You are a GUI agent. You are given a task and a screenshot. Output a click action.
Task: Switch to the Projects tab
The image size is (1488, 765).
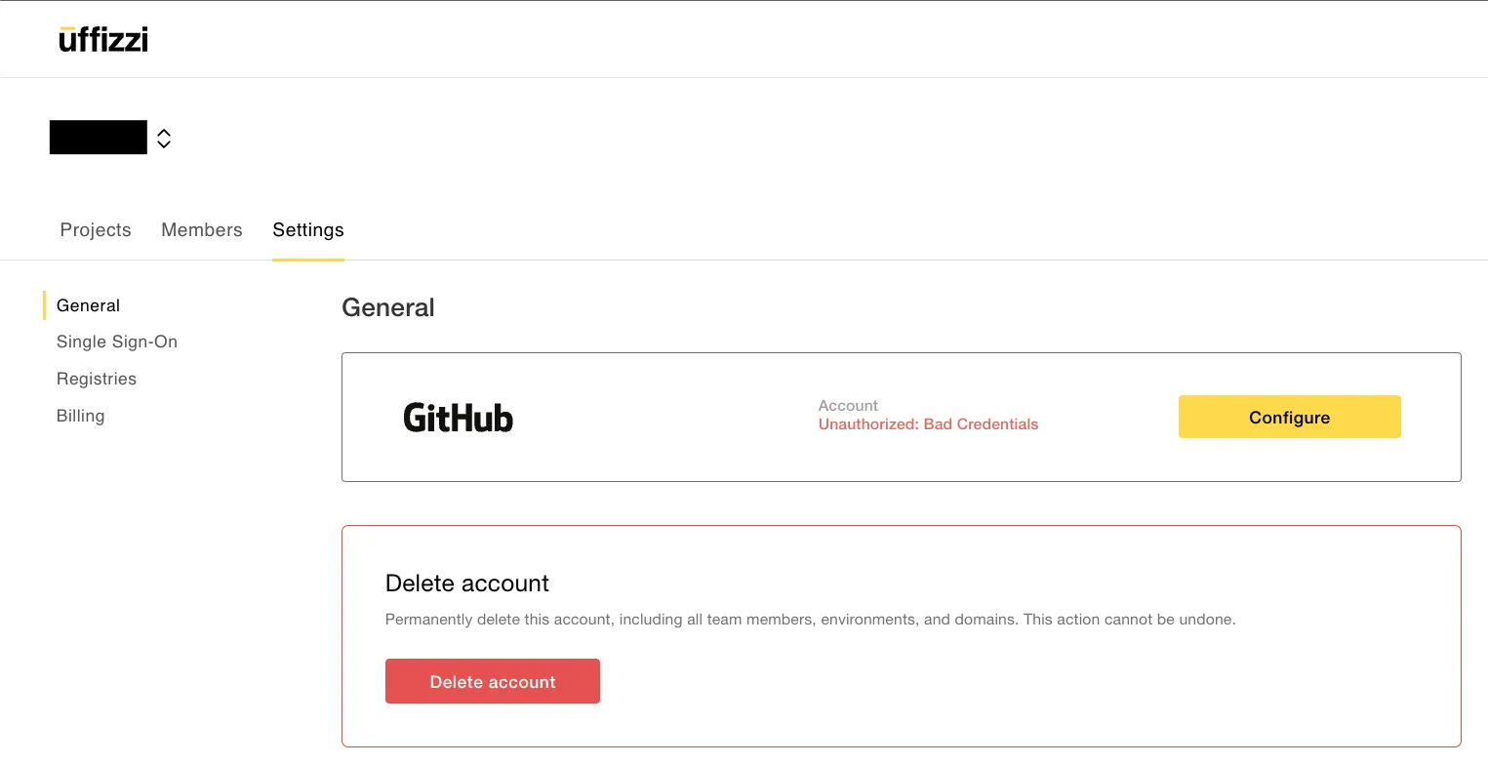95,230
